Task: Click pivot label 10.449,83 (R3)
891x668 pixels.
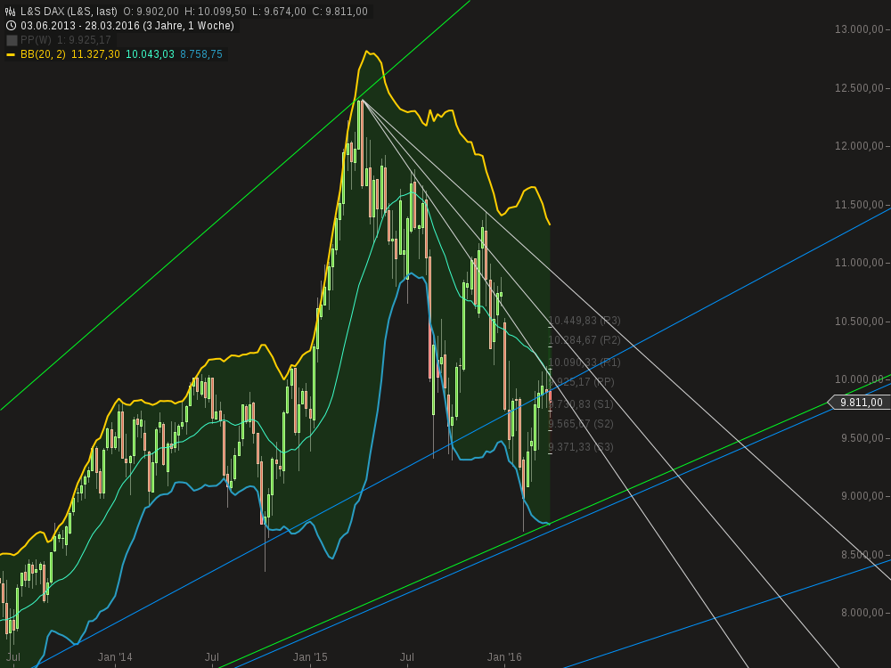Action: click(x=584, y=321)
